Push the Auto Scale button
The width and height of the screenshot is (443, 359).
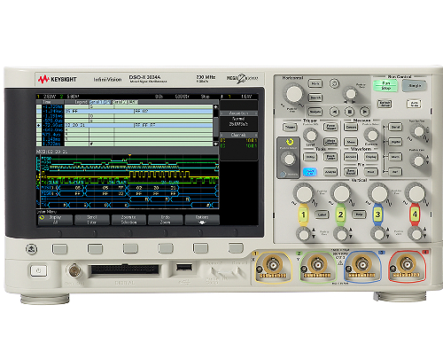pos(414,104)
